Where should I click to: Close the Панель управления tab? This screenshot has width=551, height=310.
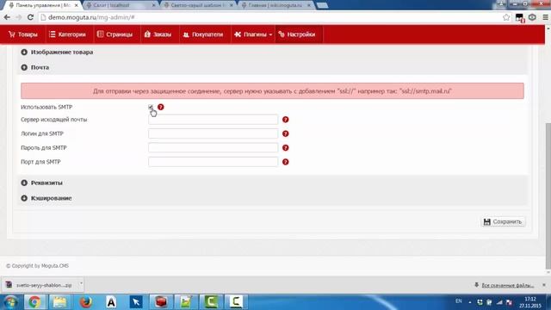[x=77, y=5]
